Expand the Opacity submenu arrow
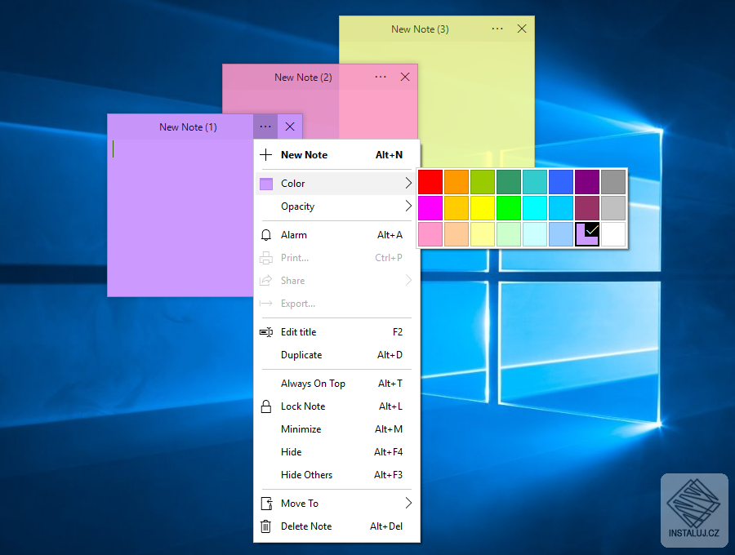The height and width of the screenshot is (555, 735). (x=408, y=206)
